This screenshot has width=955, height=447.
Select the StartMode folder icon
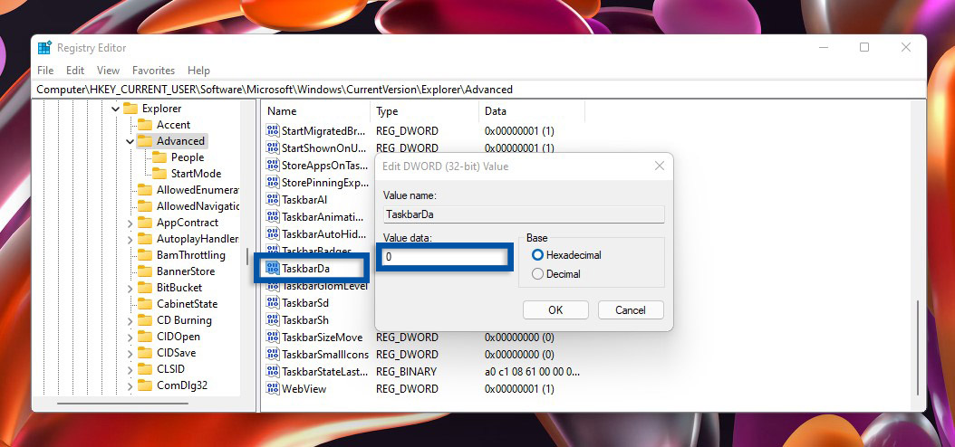[159, 174]
